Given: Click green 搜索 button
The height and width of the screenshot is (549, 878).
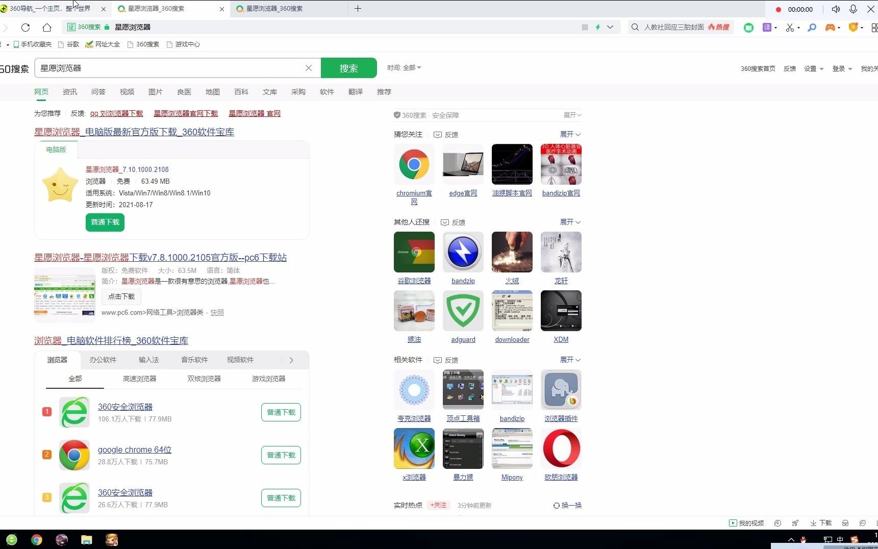Looking at the screenshot, I should point(349,68).
